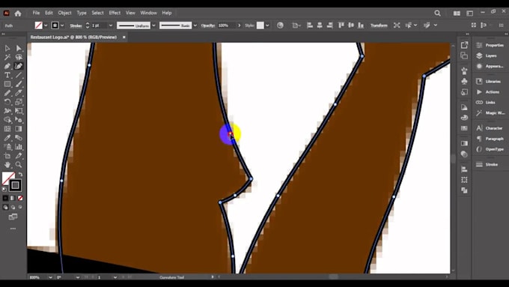Image resolution: width=509 pixels, height=287 pixels.
Task: Select the Shape Builder tool
Action: coord(7,120)
